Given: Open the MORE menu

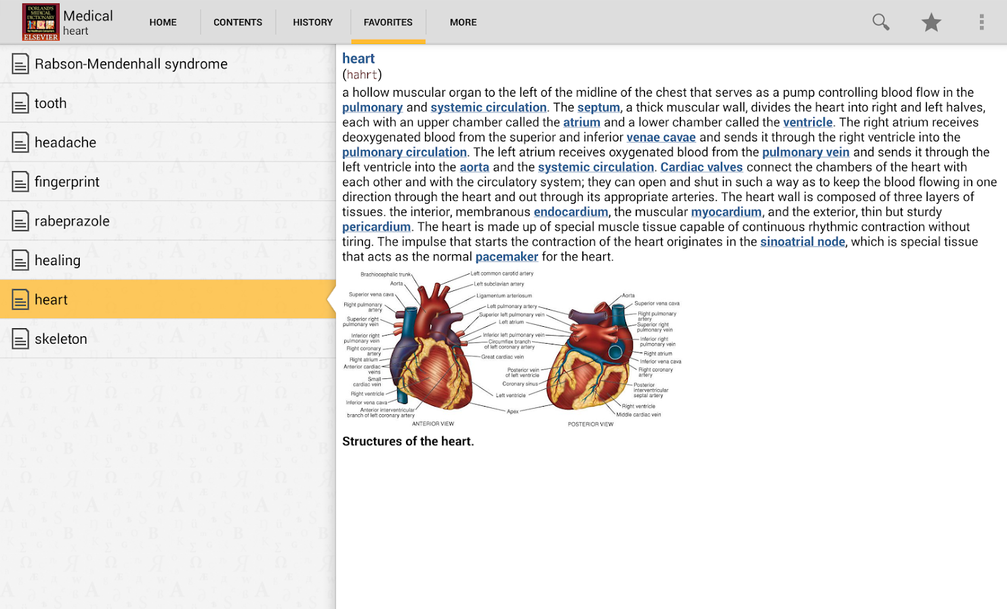Looking at the screenshot, I should coord(463,22).
